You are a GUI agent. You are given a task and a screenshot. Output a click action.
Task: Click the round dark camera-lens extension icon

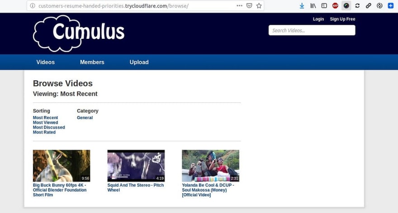click(x=346, y=5)
